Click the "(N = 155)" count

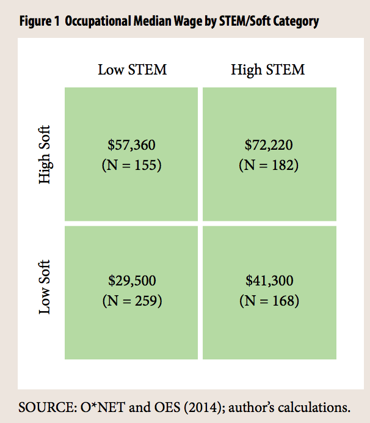131,164
